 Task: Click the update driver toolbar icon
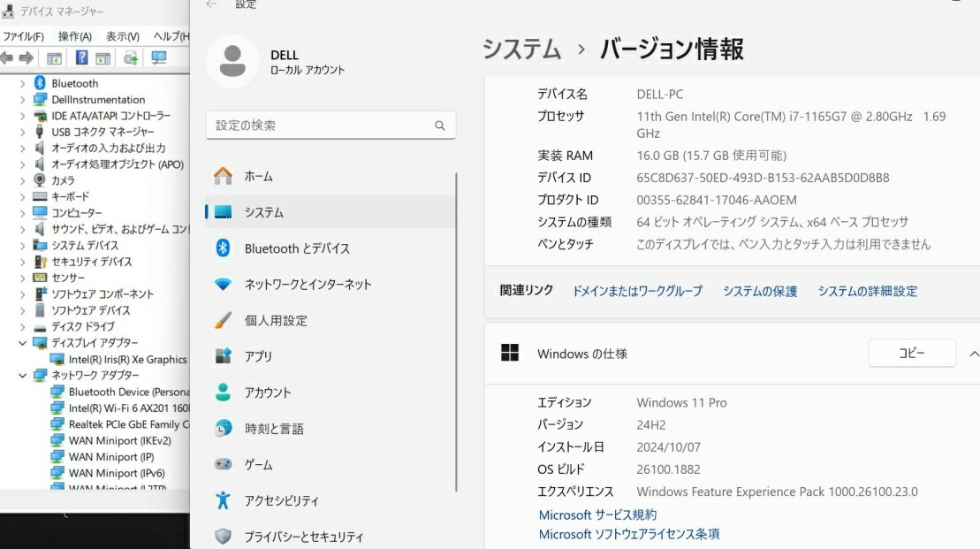pos(131,58)
